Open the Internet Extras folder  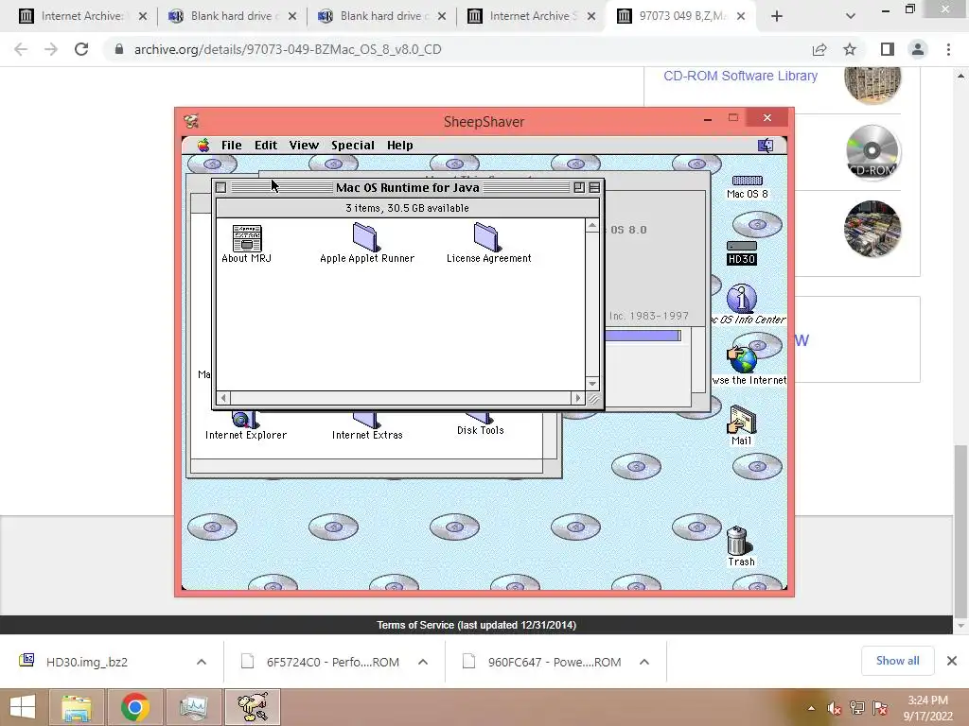pos(367,420)
